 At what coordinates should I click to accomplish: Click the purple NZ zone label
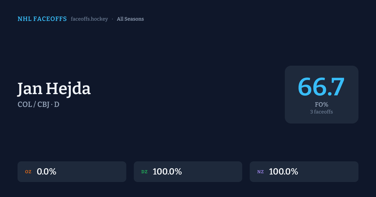click(260, 172)
